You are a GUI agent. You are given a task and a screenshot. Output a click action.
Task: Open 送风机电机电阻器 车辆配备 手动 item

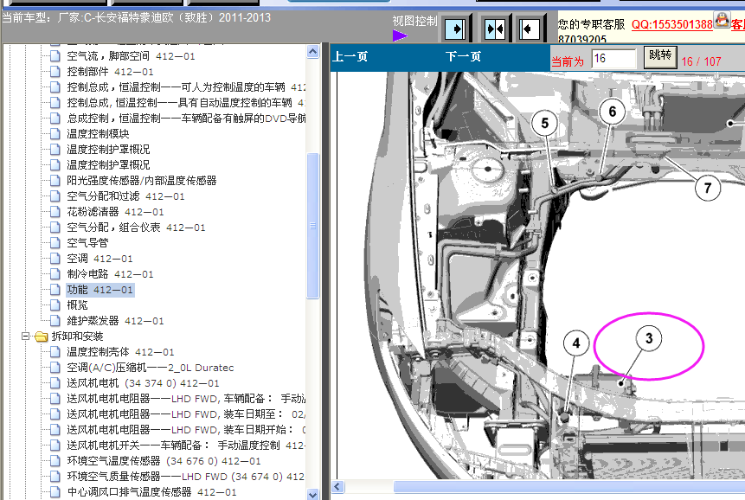(x=186, y=399)
